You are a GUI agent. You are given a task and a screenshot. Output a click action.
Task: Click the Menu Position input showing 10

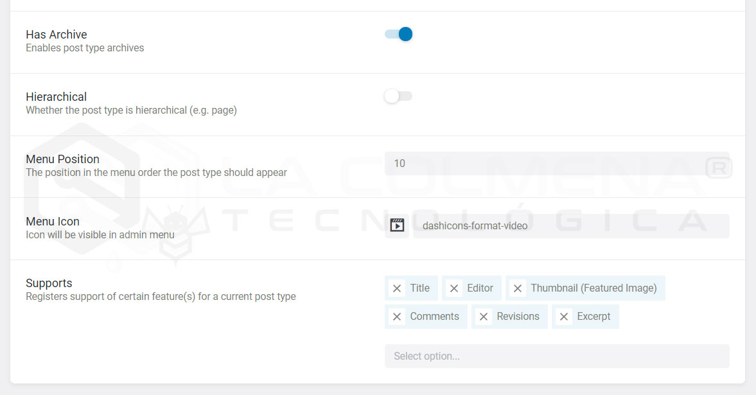pyautogui.click(x=556, y=164)
